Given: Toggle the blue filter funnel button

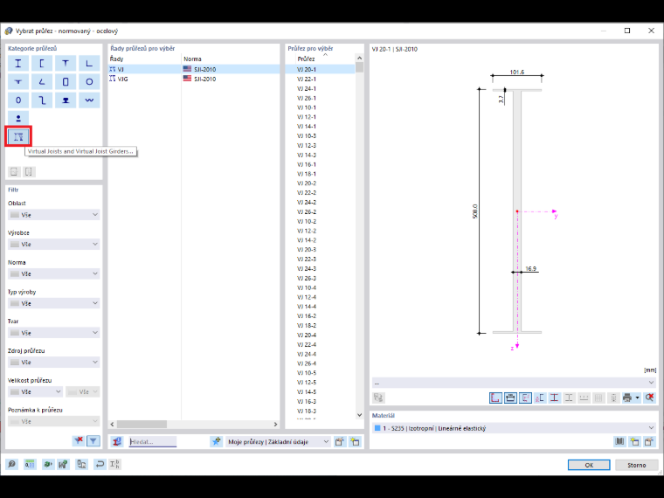Looking at the screenshot, I should tap(93, 441).
